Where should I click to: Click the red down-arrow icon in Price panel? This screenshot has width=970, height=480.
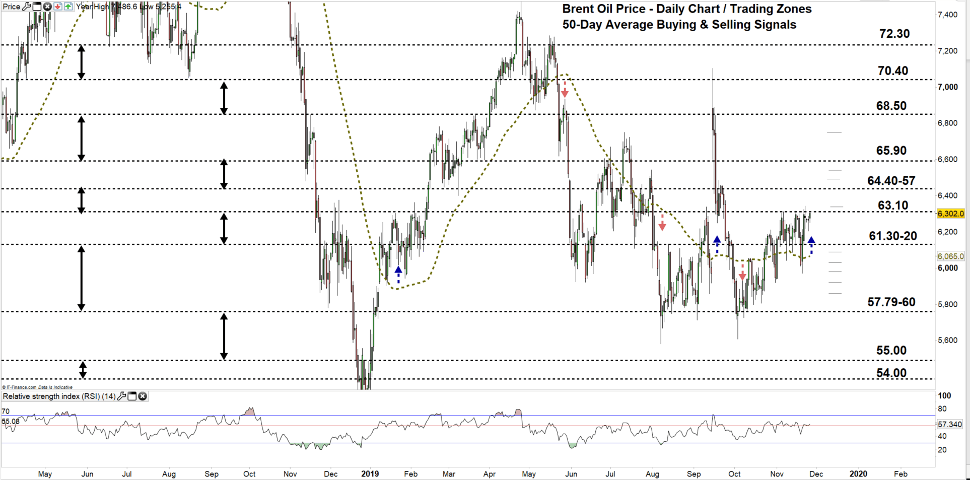tap(58, 7)
